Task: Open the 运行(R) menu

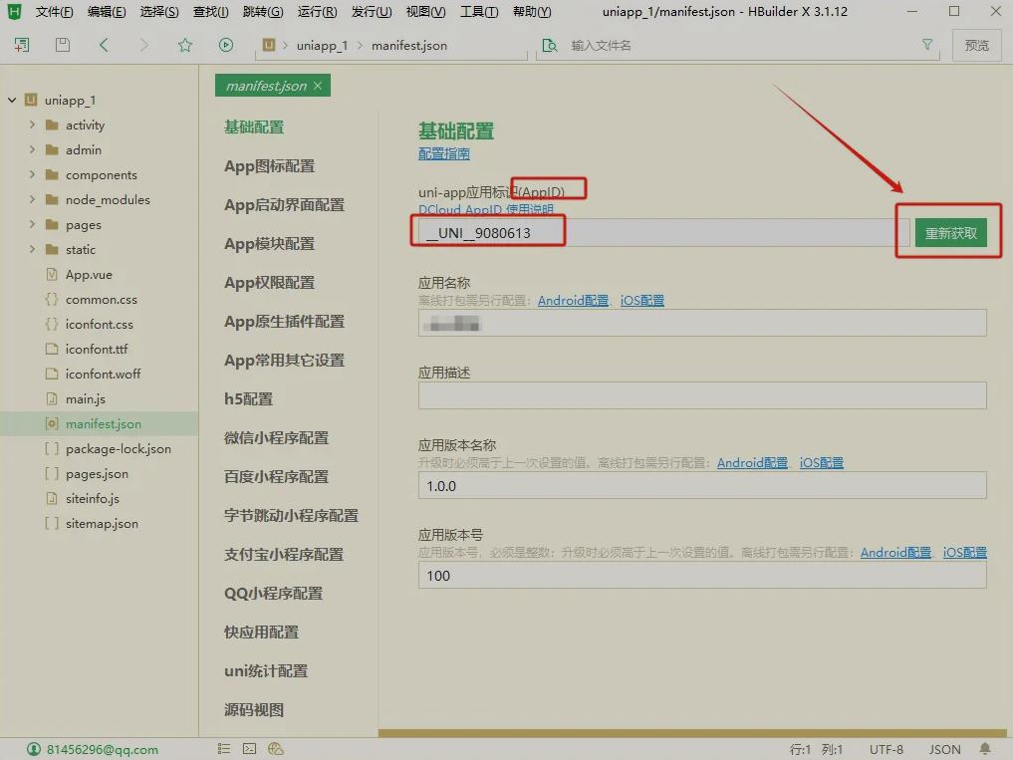Action: [x=317, y=12]
